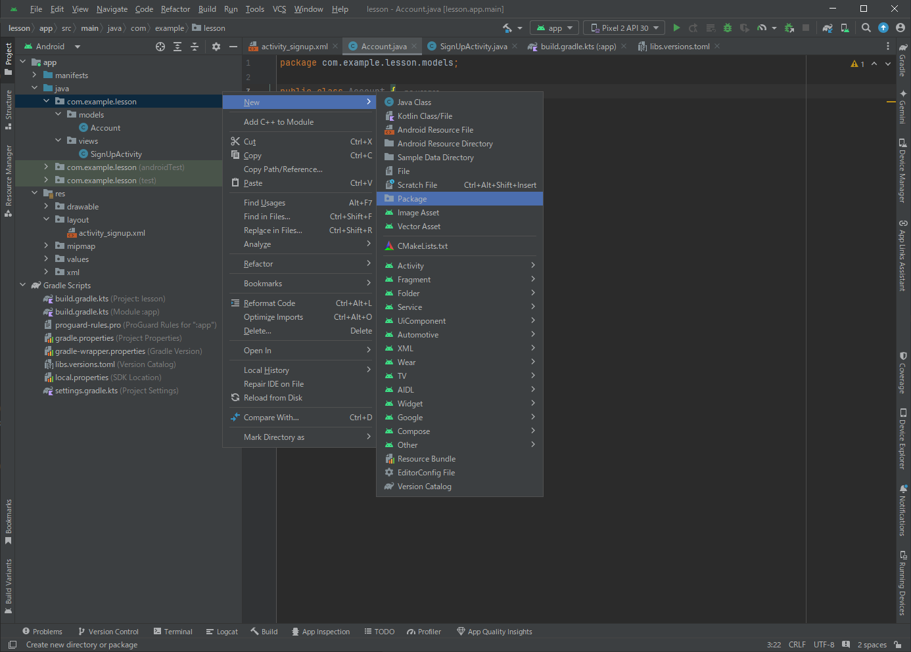
Task: Open the Terminal tool window
Action: [173, 632]
